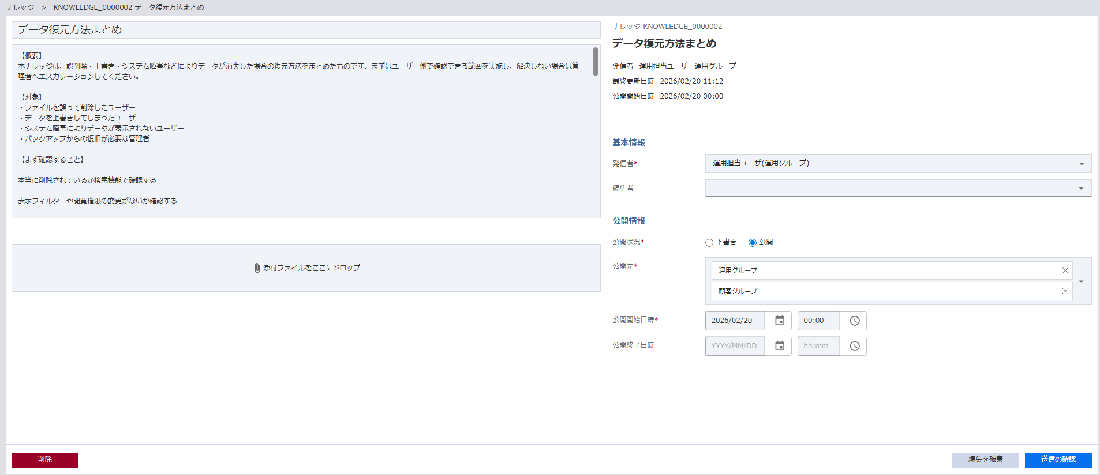
Task: Select the 公開 radio button
Action: click(753, 243)
